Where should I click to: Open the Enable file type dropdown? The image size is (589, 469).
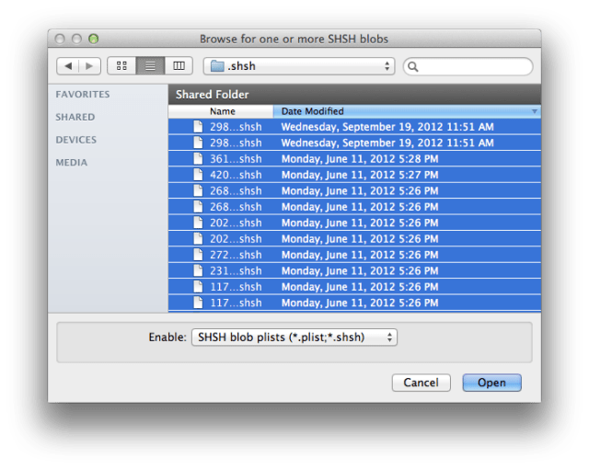pos(294,337)
